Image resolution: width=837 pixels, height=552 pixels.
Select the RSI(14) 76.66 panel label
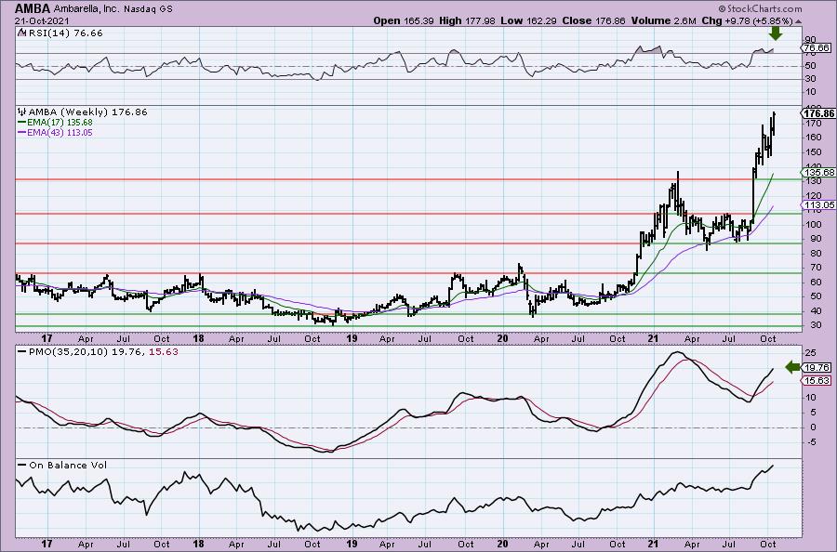64,33
